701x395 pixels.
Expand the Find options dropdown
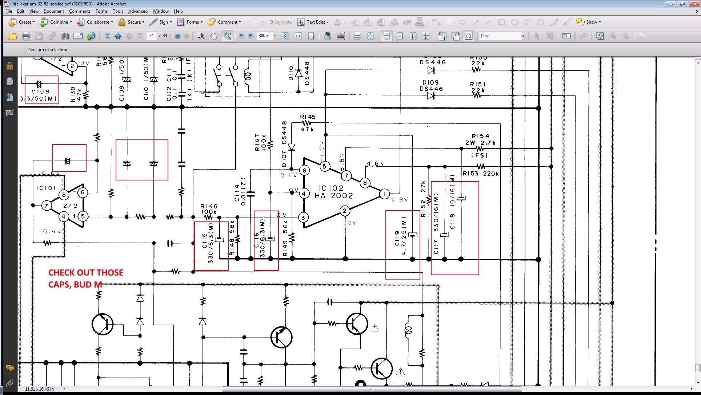pos(523,36)
